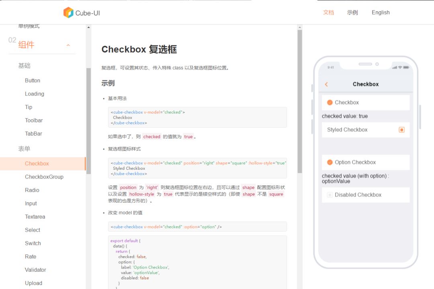Click the Styled Checkbox code block
The height and width of the screenshot is (289, 434).
[x=197, y=168]
